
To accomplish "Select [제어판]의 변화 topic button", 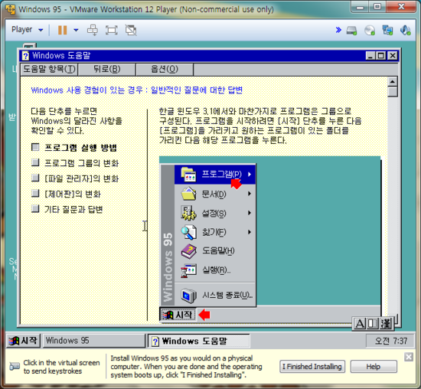I will tap(35, 193).
